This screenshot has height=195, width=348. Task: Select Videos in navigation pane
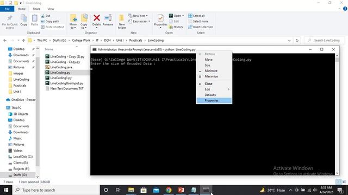tap(18, 151)
